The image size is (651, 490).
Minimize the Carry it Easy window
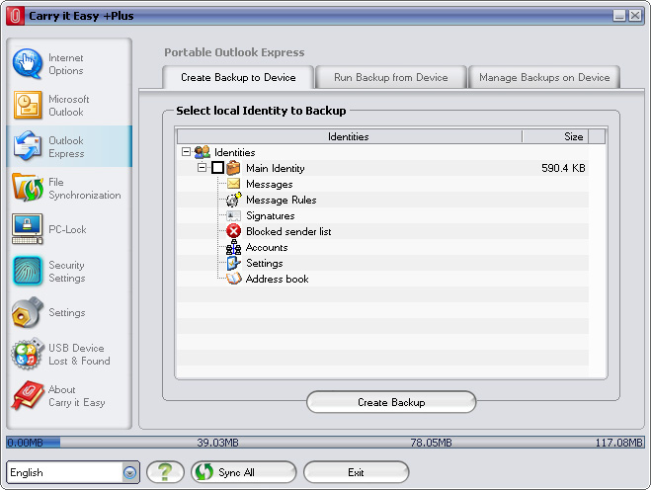coord(619,16)
